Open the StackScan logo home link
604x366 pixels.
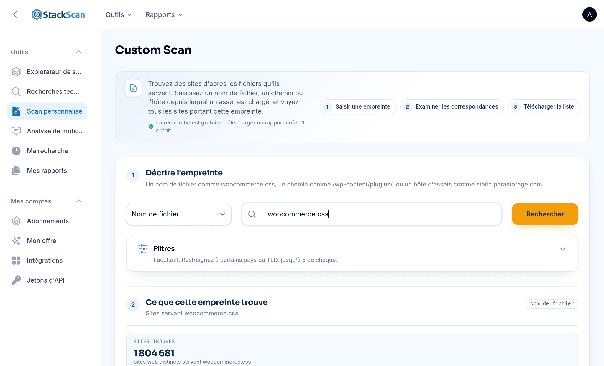click(58, 14)
